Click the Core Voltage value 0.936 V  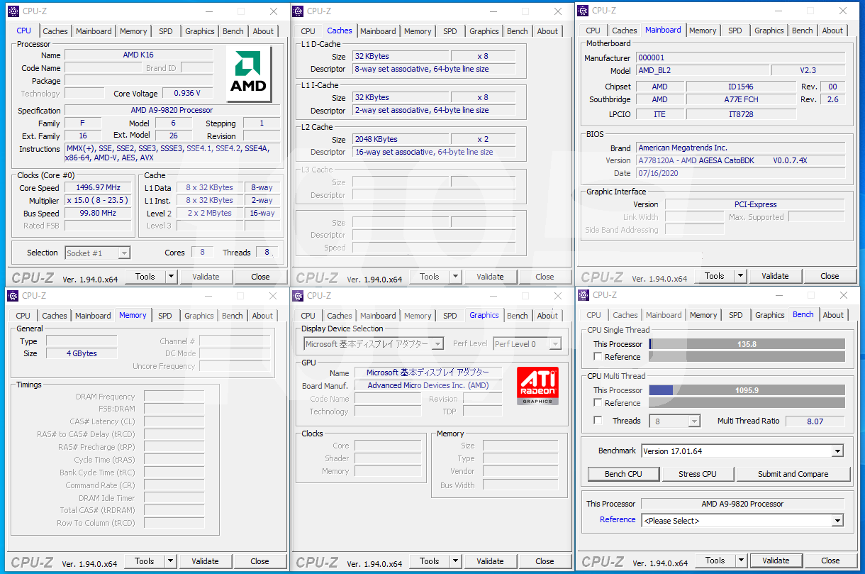point(187,93)
